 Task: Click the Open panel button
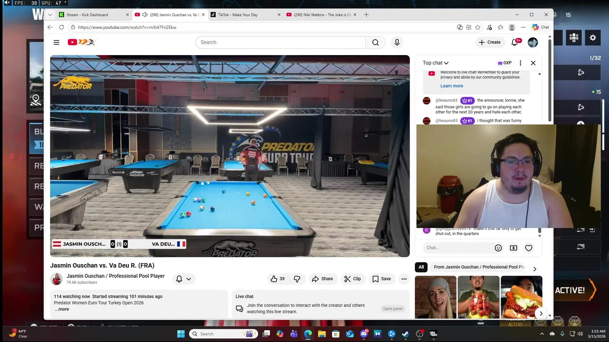(x=393, y=309)
